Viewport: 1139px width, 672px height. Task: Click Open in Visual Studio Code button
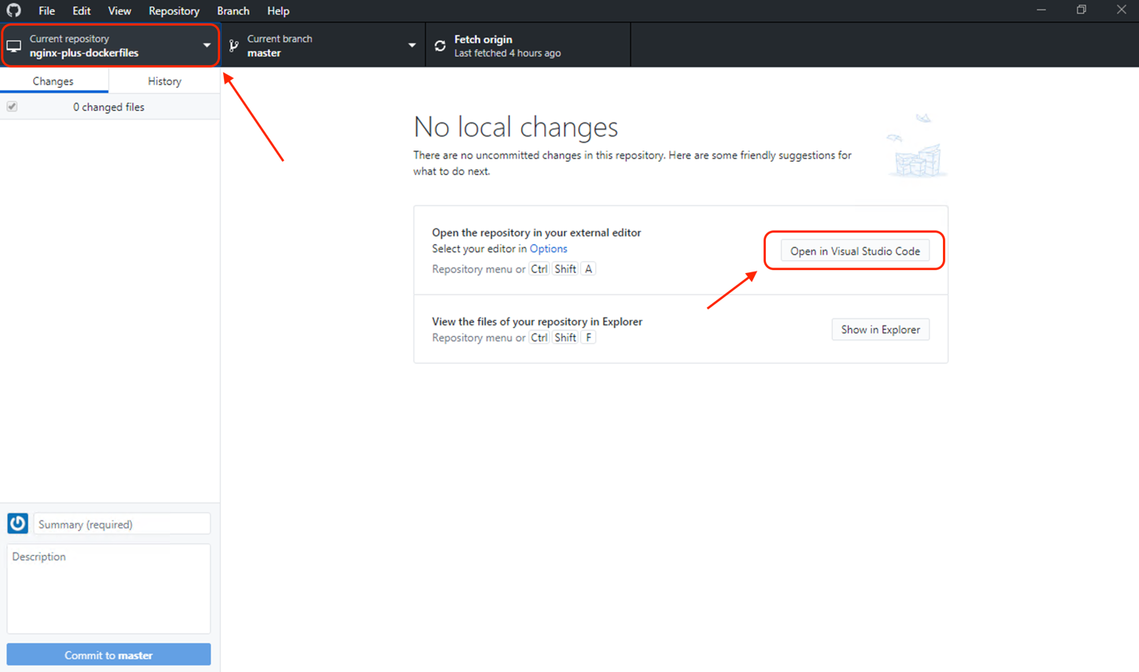point(855,251)
